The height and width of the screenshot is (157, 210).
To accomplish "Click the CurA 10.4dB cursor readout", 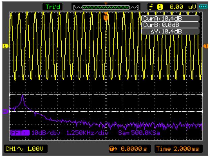I will click(x=170, y=18).
